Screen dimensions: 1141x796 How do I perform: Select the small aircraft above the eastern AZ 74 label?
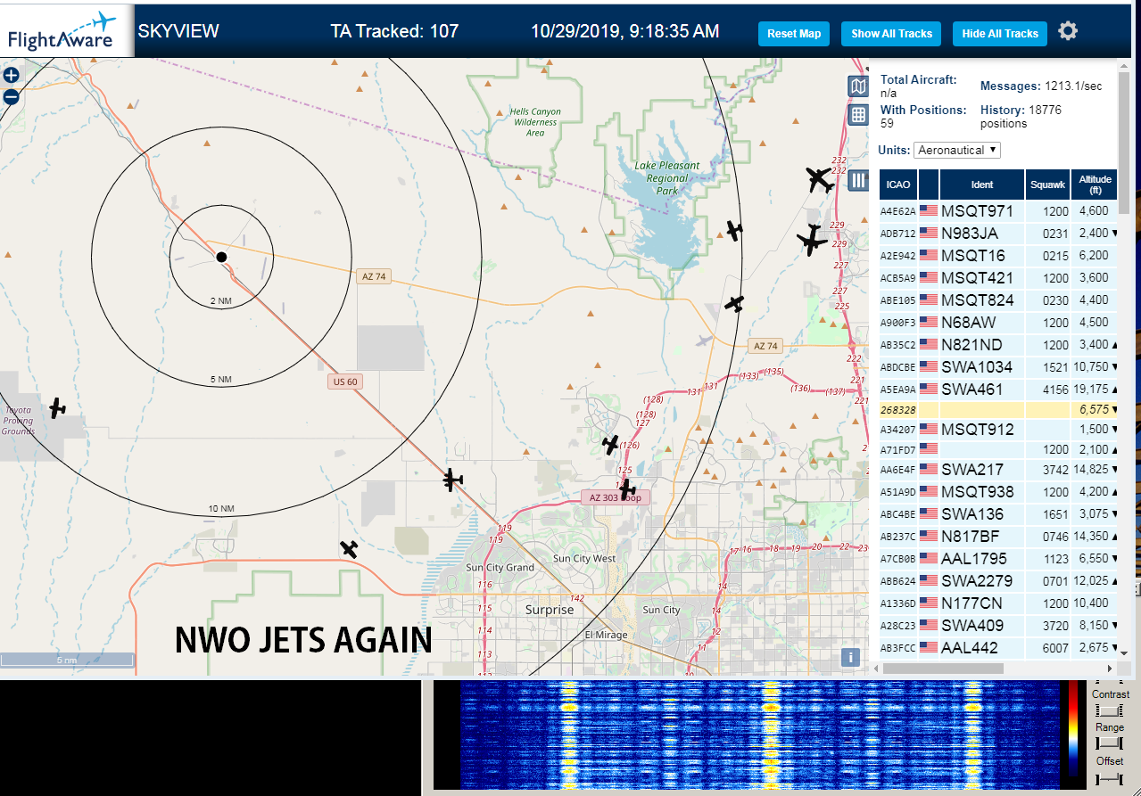pos(734,304)
